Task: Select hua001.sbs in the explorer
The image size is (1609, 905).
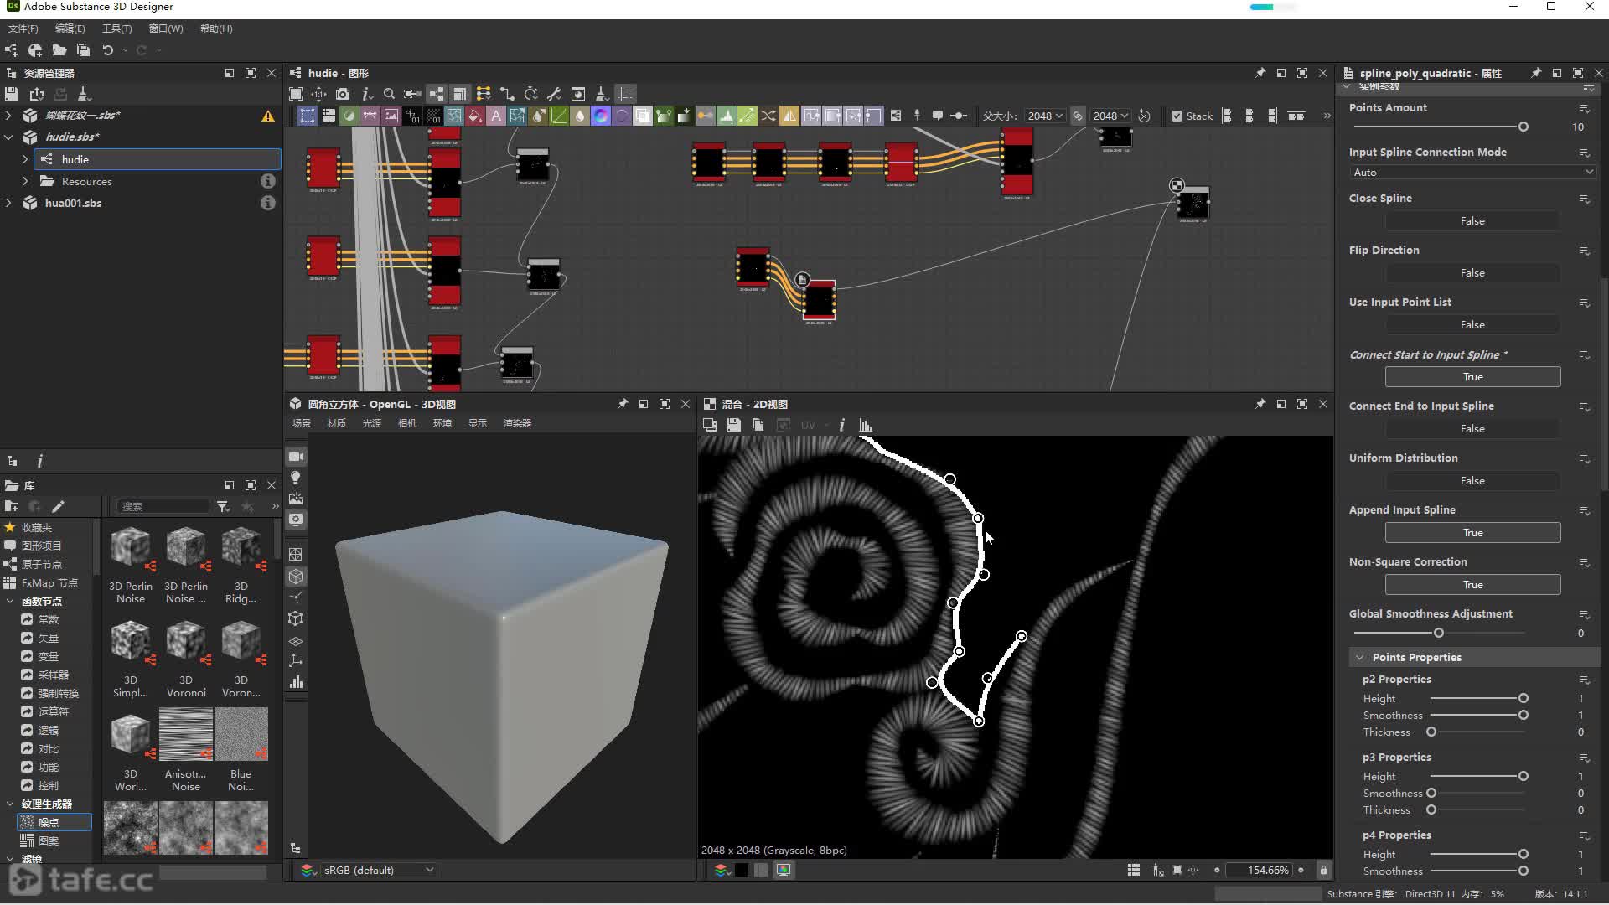Action: coord(73,203)
